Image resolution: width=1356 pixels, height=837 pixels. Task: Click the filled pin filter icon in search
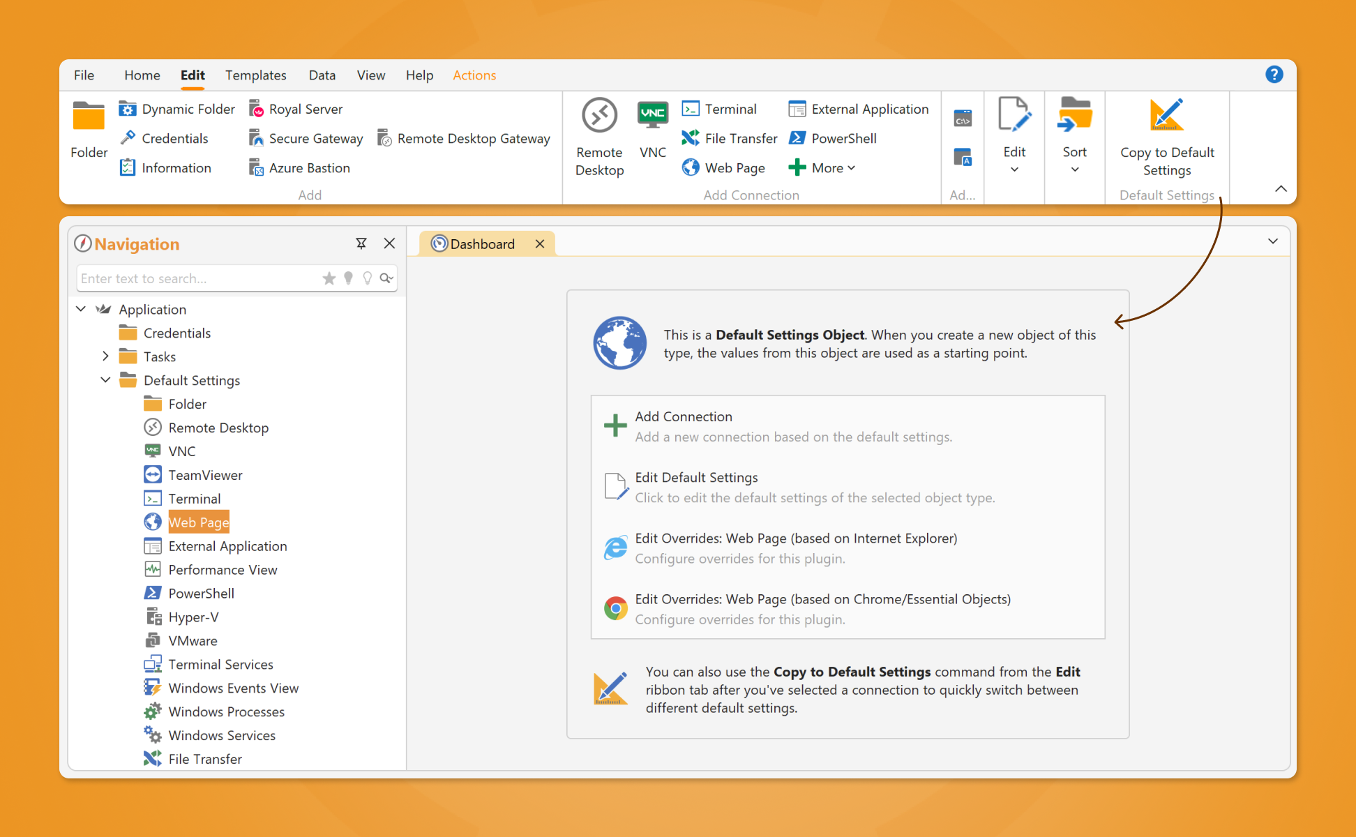point(348,278)
